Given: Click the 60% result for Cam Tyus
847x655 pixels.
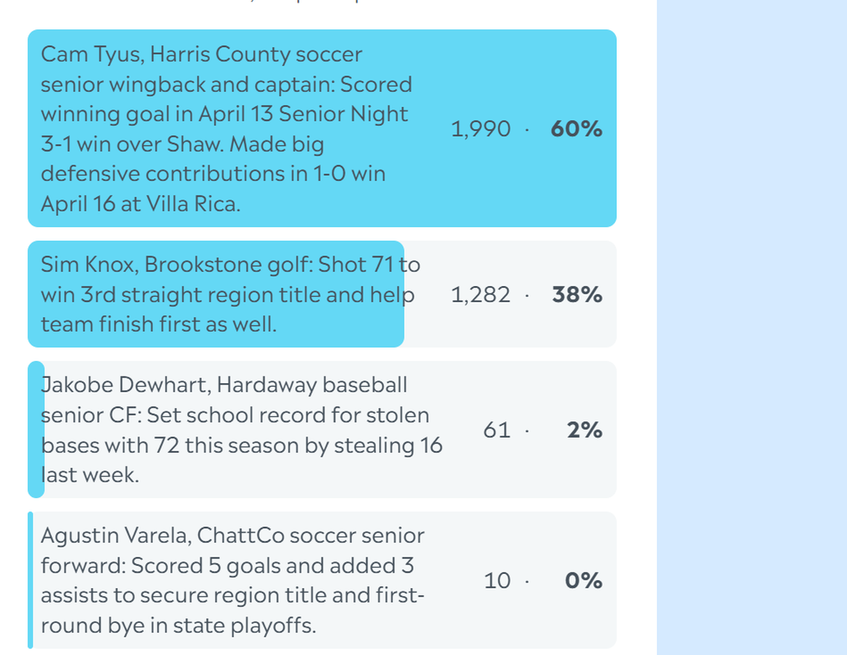Looking at the screenshot, I should pos(575,128).
